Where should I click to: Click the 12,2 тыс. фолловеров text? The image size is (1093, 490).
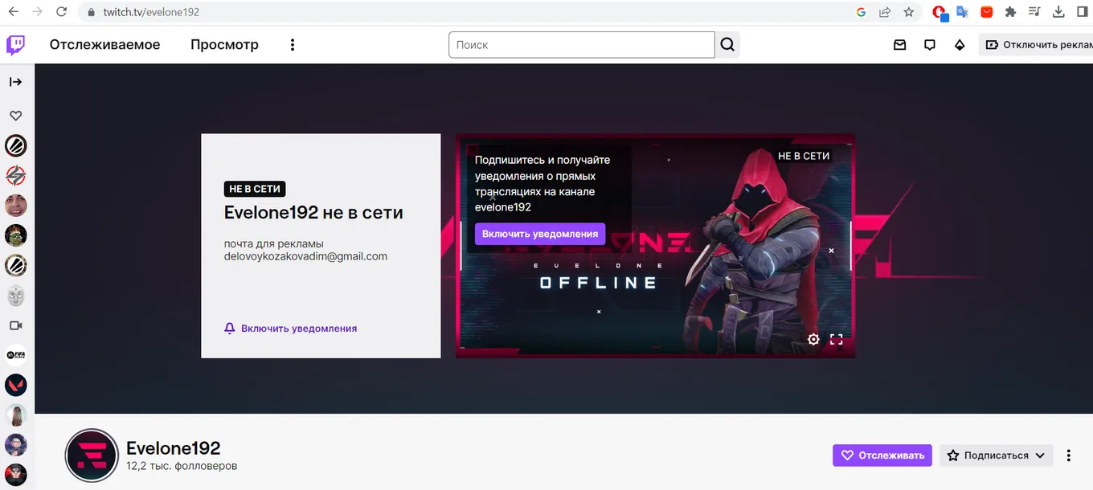point(182,466)
